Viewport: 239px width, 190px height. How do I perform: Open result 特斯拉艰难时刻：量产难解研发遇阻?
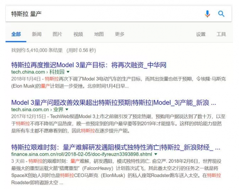116,147
